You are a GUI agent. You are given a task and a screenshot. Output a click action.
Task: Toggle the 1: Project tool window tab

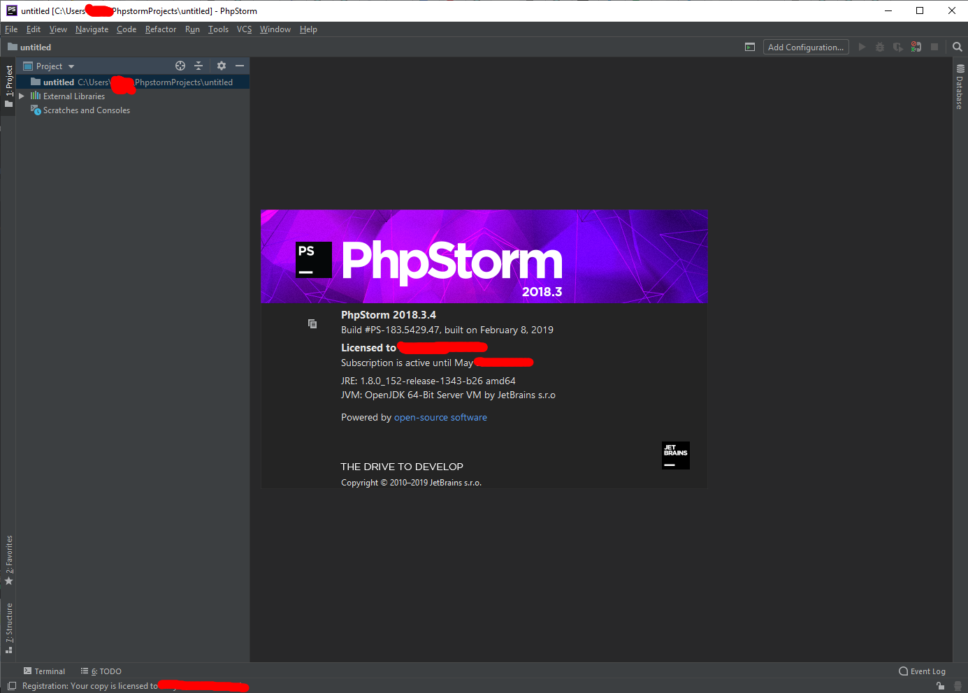8,86
